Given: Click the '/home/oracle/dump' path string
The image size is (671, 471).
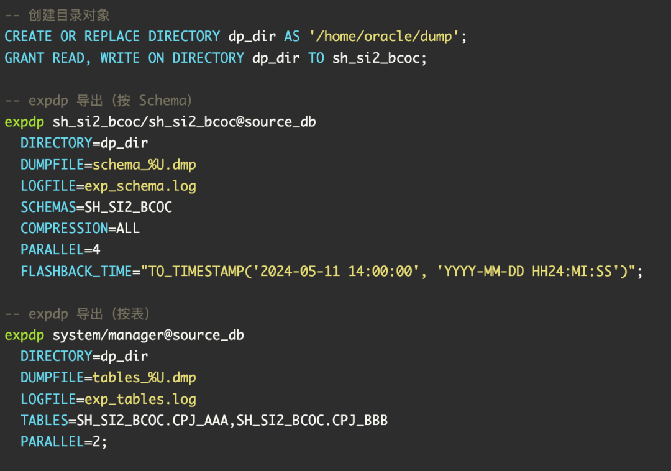Looking at the screenshot, I should [x=384, y=37].
